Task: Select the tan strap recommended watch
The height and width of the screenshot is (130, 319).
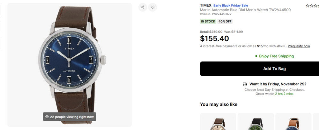Action: click(293, 123)
